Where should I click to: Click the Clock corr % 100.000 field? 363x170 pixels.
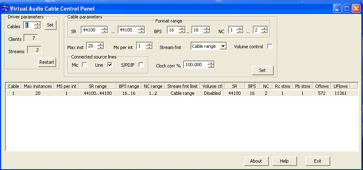click(196, 65)
